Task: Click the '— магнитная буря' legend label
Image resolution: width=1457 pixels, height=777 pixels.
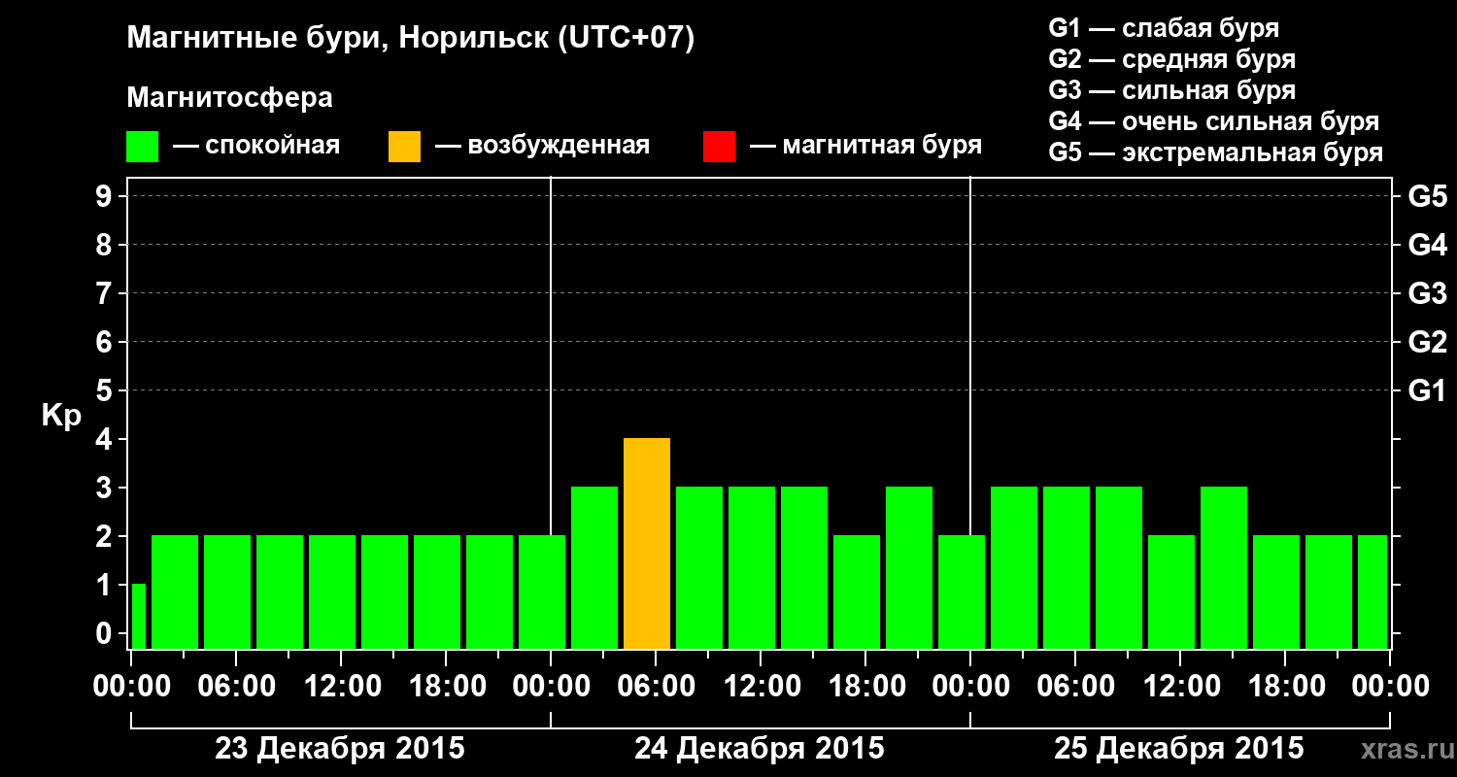Action: tap(866, 147)
